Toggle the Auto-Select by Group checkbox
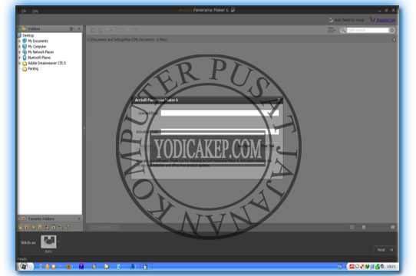Image resolution: width=416 pixels, height=276 pixels. pyautogui.click(x=331, y=20)
